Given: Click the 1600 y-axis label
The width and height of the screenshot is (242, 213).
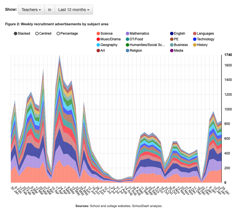Looking at the screenshot, I should pyautogui.click(x=228, y=65).
